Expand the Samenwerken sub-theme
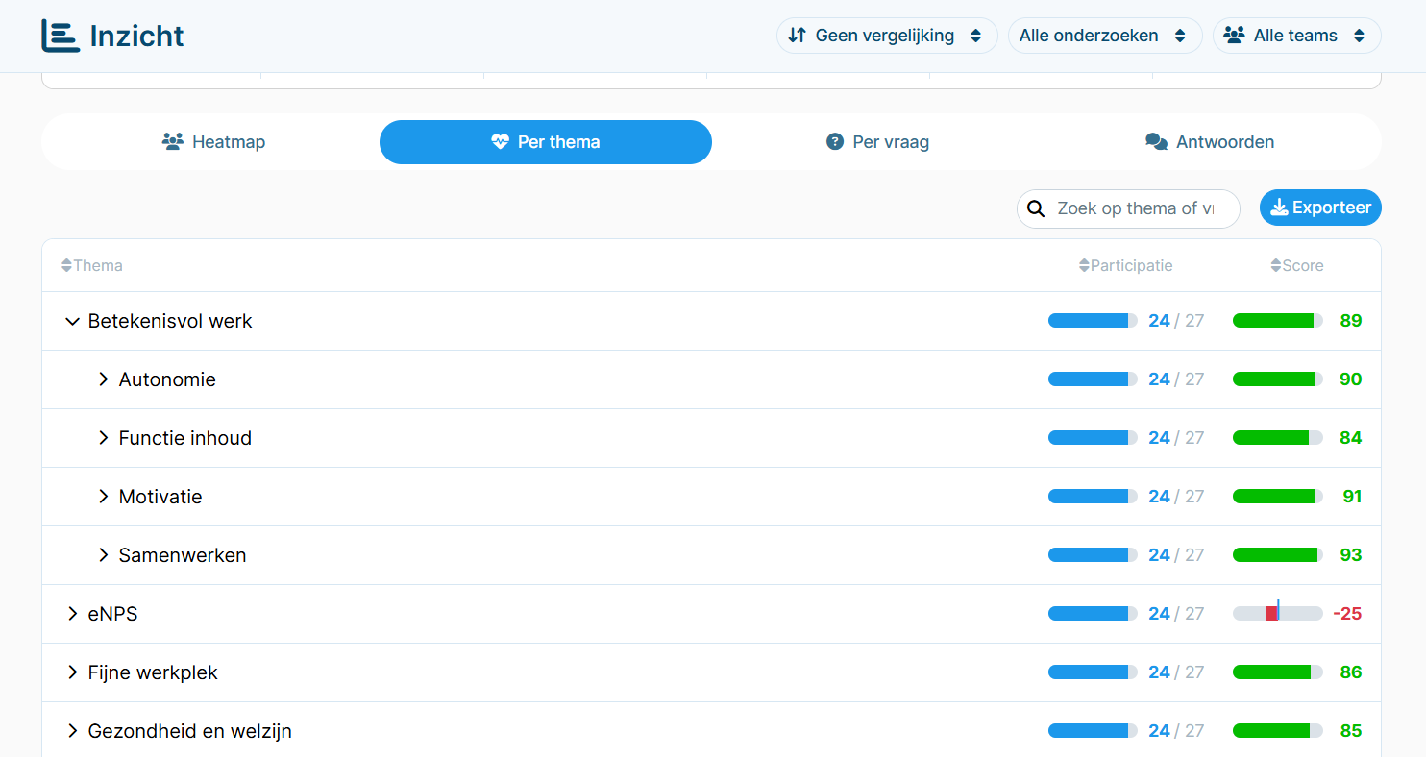 tap(104, 555)
